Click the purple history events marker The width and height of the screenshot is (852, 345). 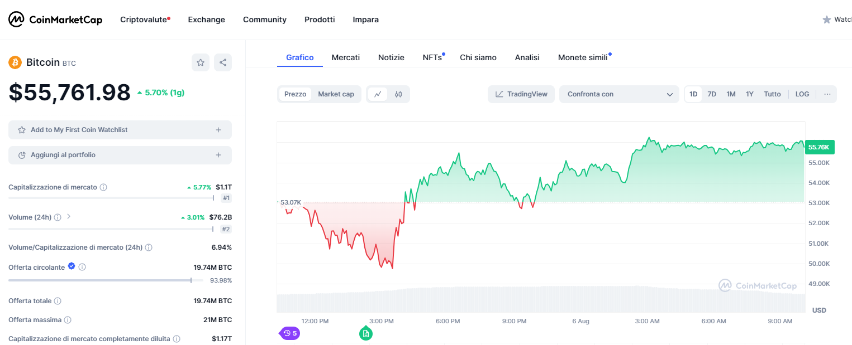click(290, 333)
